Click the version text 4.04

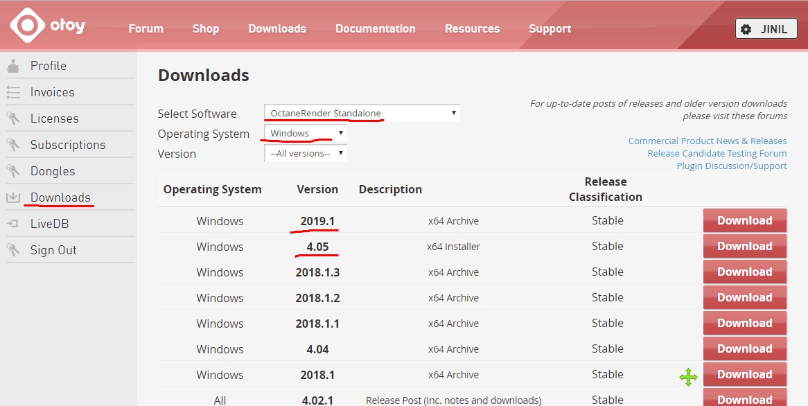point(317,349)
